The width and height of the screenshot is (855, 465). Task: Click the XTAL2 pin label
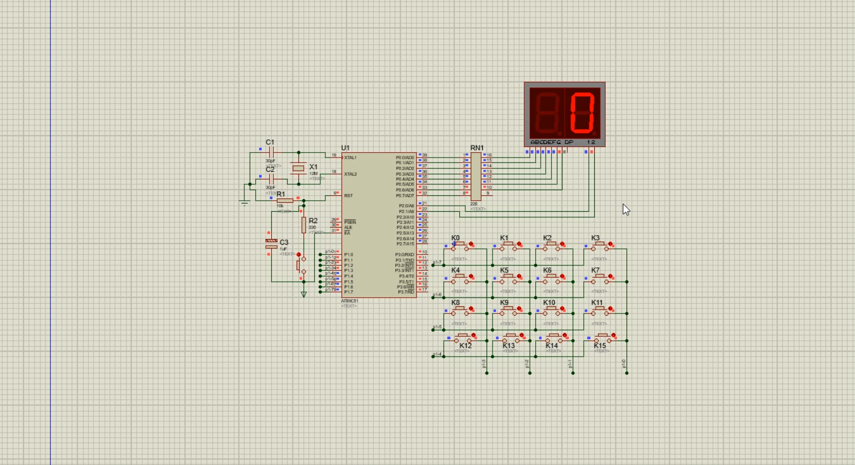pyautogui.click(x=350, y=174)
